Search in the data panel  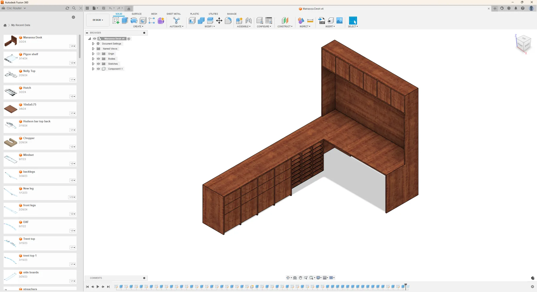pos(74,8)
